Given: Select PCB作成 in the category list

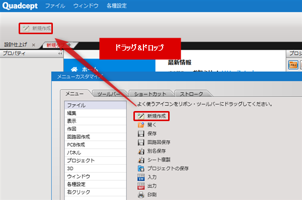Looking at the screenshot, I should tap(96, 145).
